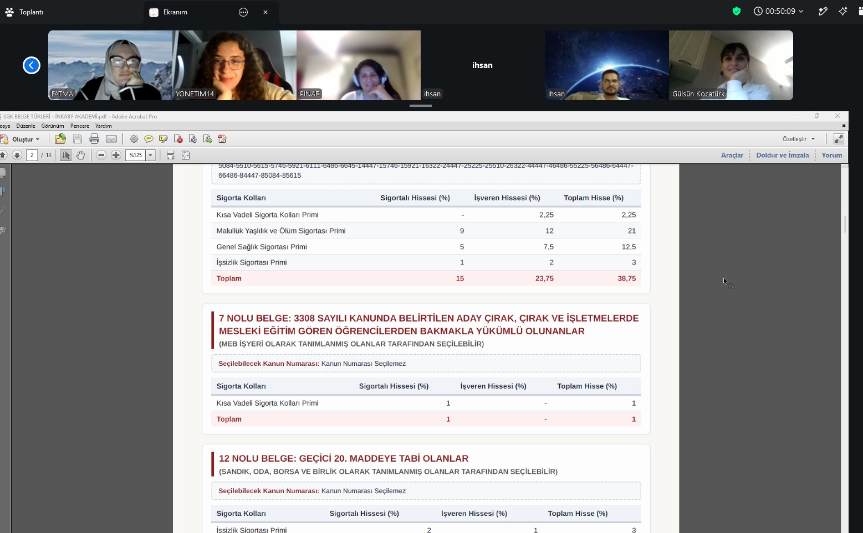Open a file with the folder icon
The image size is (863, 533).
coord(60,139)
